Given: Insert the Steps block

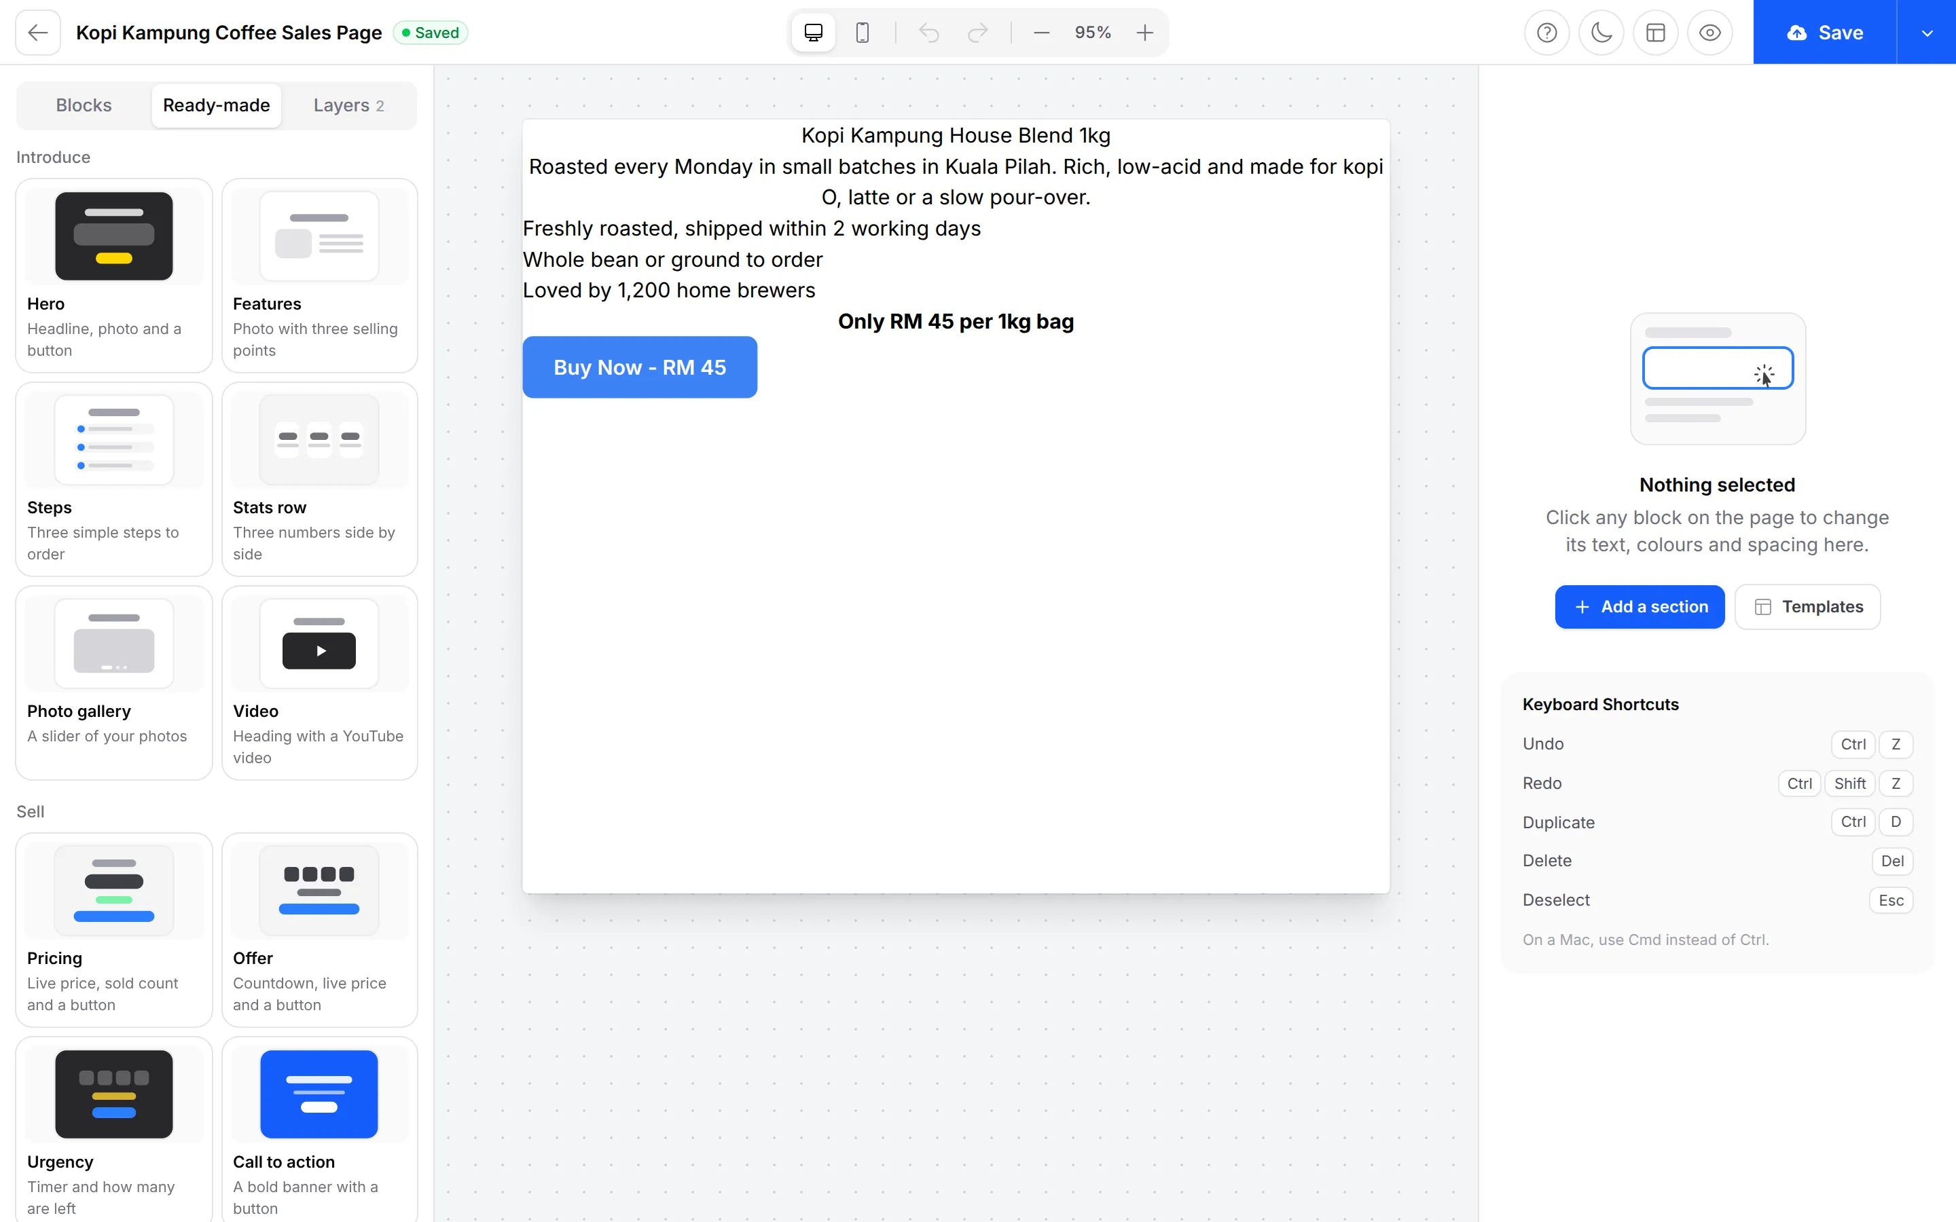Looking at the screenshot, I should [x=114, y=479].
